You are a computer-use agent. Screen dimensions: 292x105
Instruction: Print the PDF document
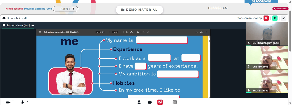point(201,32)
